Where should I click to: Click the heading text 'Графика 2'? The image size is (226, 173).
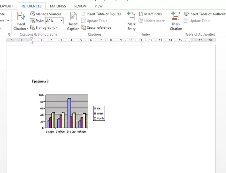pos(40,81)
